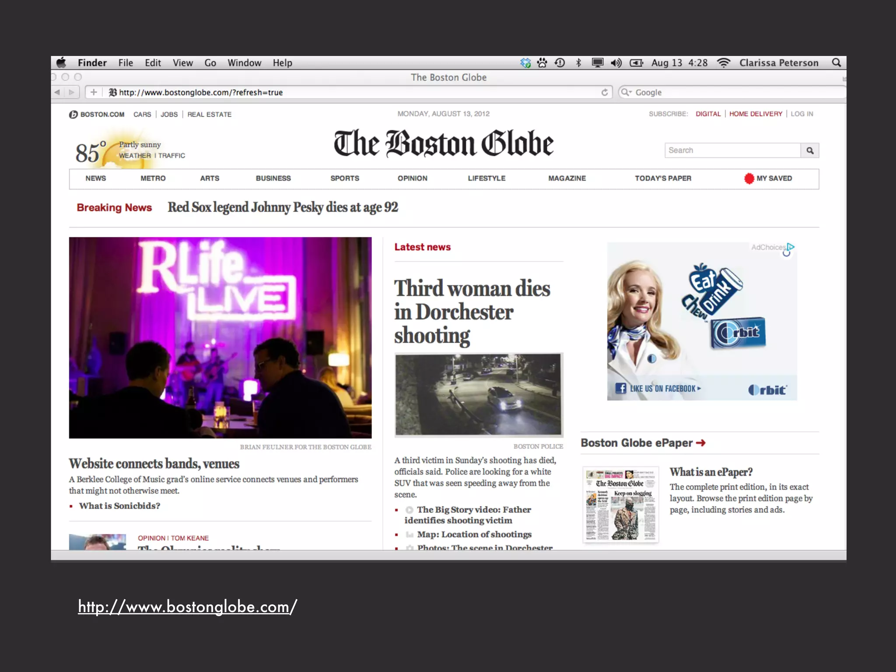Screen dimensions: 896x672
Task: Click the HOME DELIVERY link
Action: tap(756, 114)
